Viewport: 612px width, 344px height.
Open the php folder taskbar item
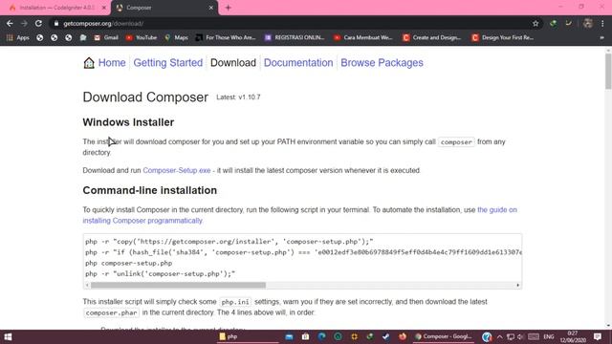point(248,336)
